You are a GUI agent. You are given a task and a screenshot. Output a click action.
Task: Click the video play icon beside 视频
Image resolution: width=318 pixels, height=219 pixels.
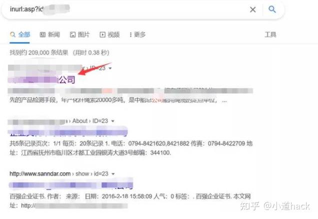(x=102, y=35)
